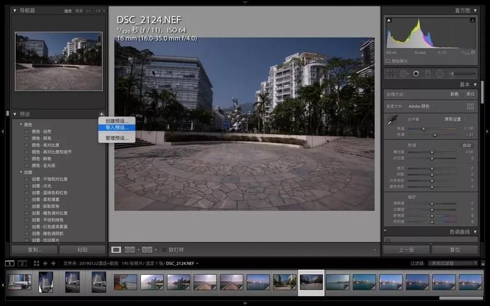Go back with the left arrow icon
The height and width of the screenshot is (306, 490).
(45, 264)
